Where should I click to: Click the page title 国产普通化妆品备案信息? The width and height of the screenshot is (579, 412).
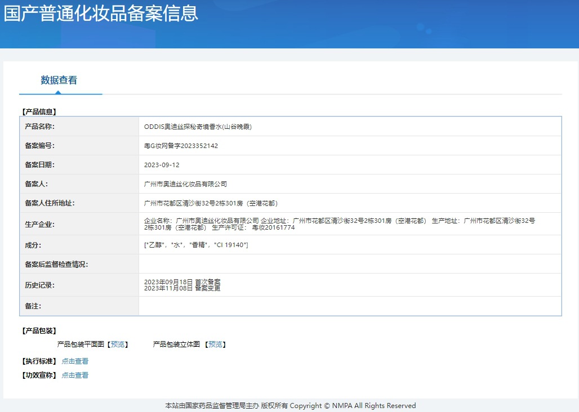pos(101,14)
